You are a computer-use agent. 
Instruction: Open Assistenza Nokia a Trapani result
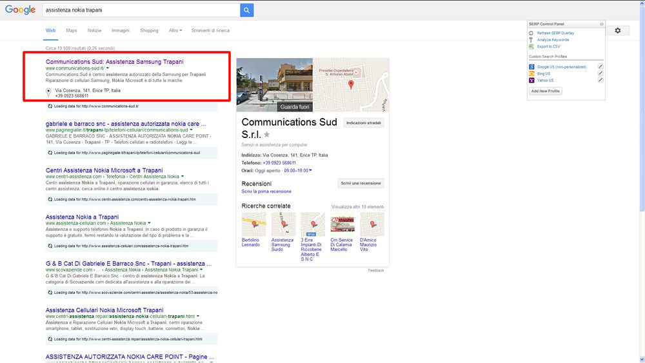coord(82,217)
